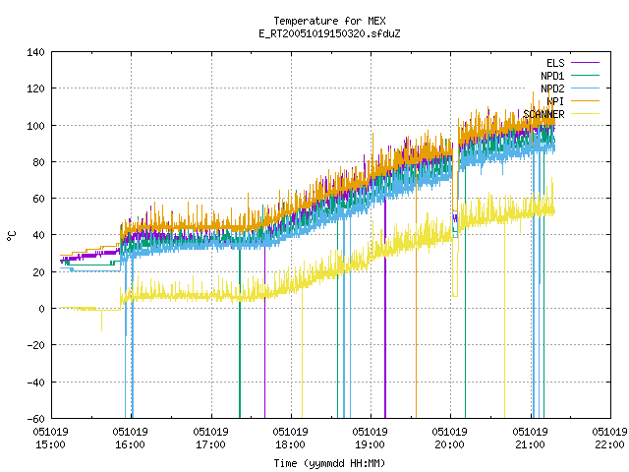Click the x-axis label 051019 17:00
Viewport: 629px width, 472px height.
(x=210, y=439)
